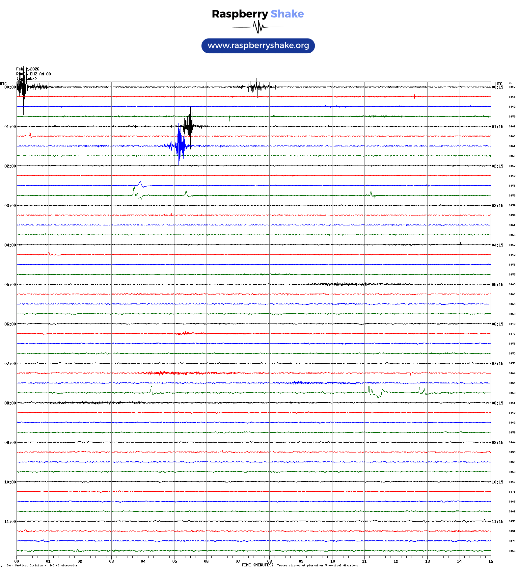This screenshot has height=570, width=517.
Task: Click the seismic waveform icon below the logo
Action: click(x=258, y=27)
